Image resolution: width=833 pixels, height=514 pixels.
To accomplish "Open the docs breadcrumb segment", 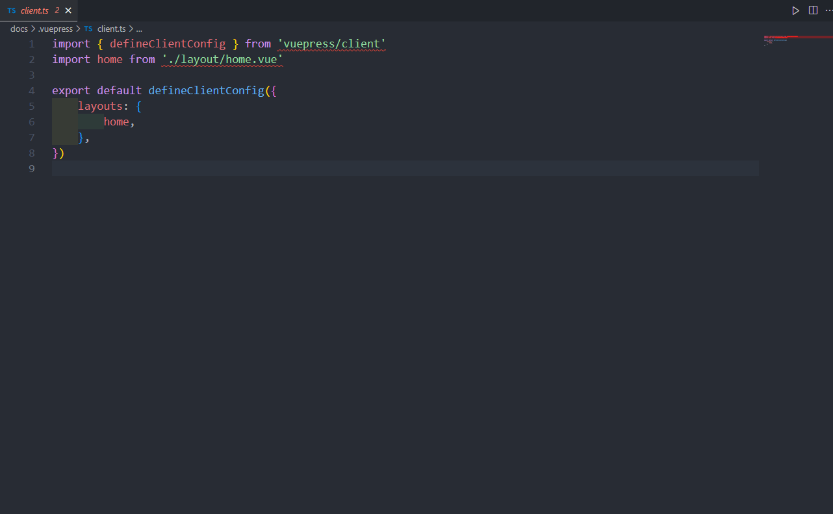I will coord(19,29).
